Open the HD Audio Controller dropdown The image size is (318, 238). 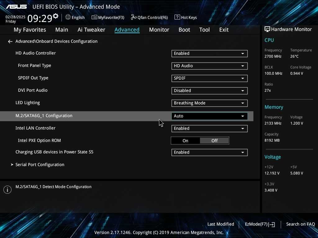[x=210, y=53]
